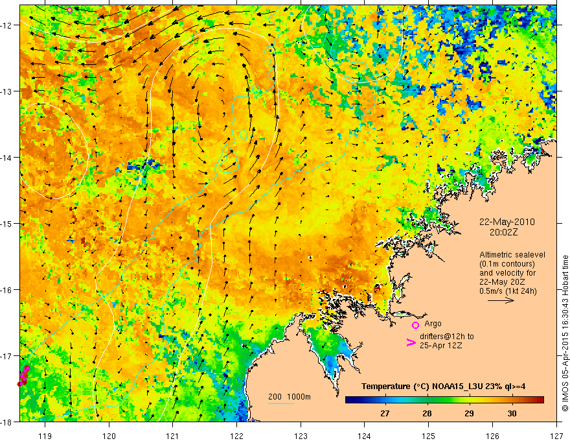This screenshot has width=570, height=441.
Task: Click the '200 1000m' depth label
Action: point(290,397)
